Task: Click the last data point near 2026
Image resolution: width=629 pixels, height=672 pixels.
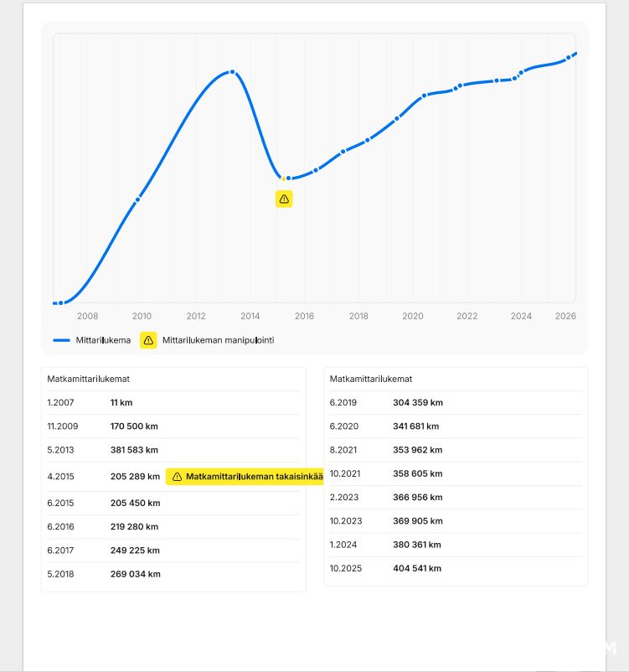Action: tap(569, 57)
